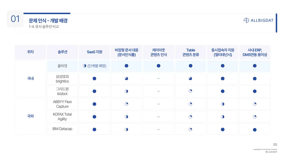Click KOFAX Total Agility 비정형 문서 대응 half circle
This screenshot has width=285, height=160.
point(127,117)
